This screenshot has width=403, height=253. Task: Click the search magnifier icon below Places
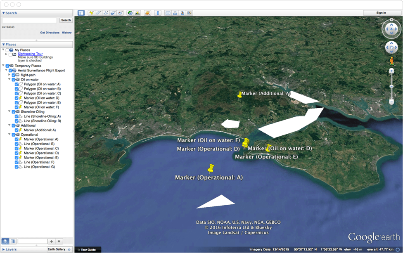(x=5, y=241)
